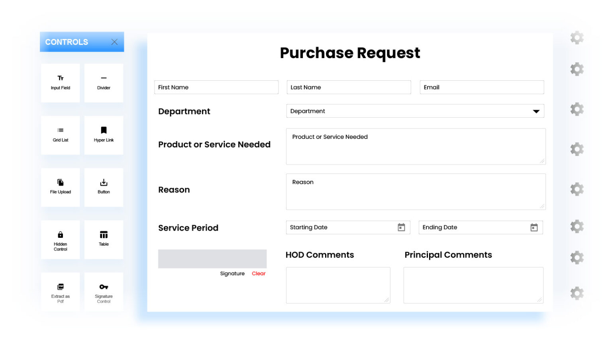
Task: Choose the Grid List control
Action: click(60, 135)
